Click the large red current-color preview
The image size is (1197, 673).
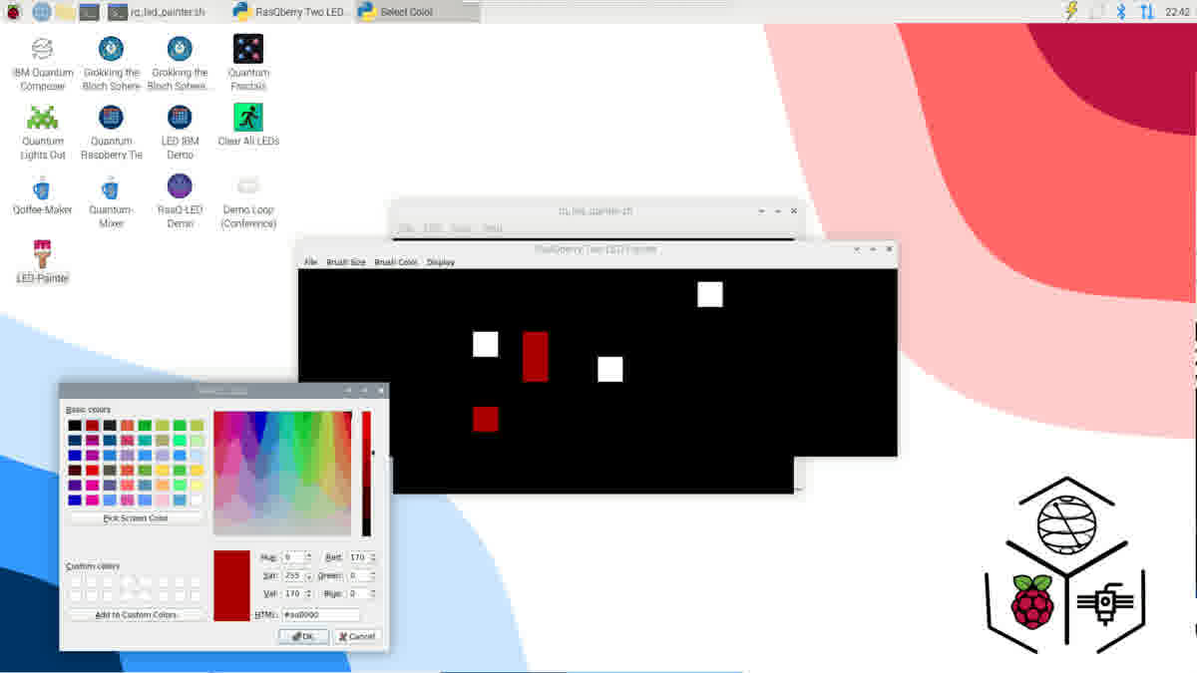pyautogui.click(x=231, y=585)
